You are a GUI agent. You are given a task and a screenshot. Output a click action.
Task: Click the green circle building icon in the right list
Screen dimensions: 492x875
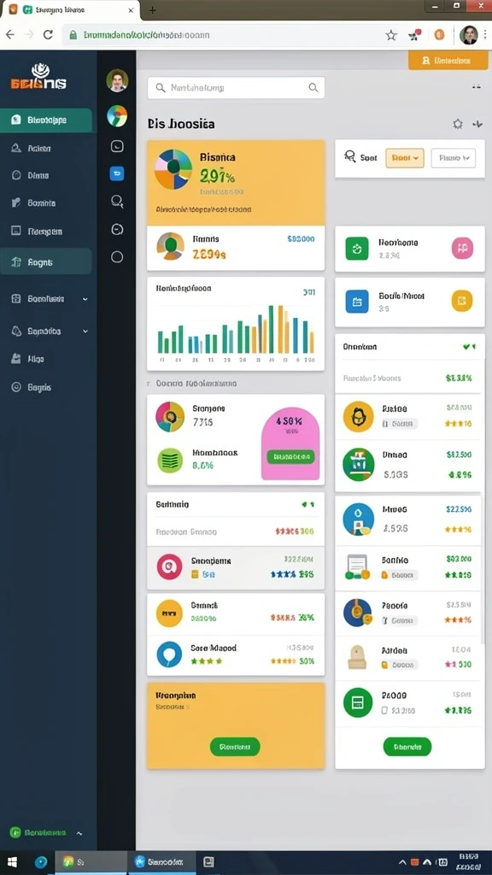click(x=358, y=464)
